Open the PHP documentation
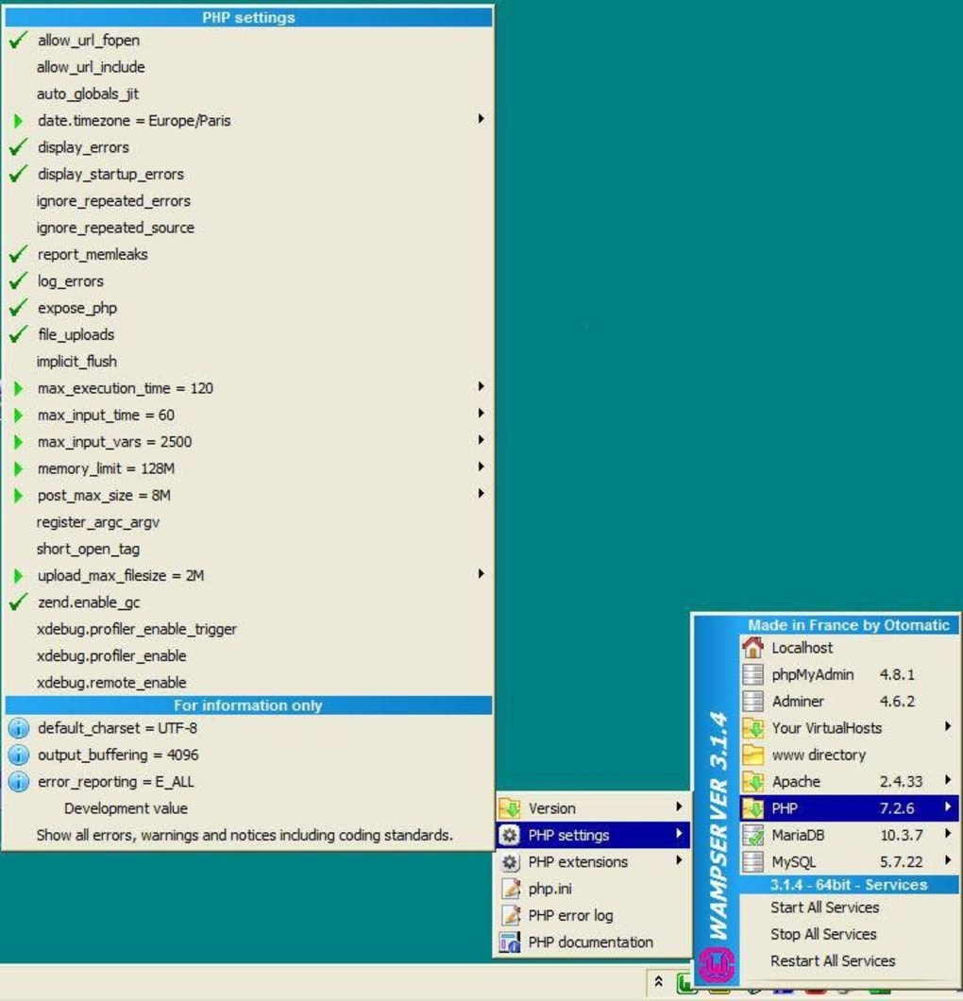The height and width of the screenshot is (1001, 963). click(x=587, y=942)
